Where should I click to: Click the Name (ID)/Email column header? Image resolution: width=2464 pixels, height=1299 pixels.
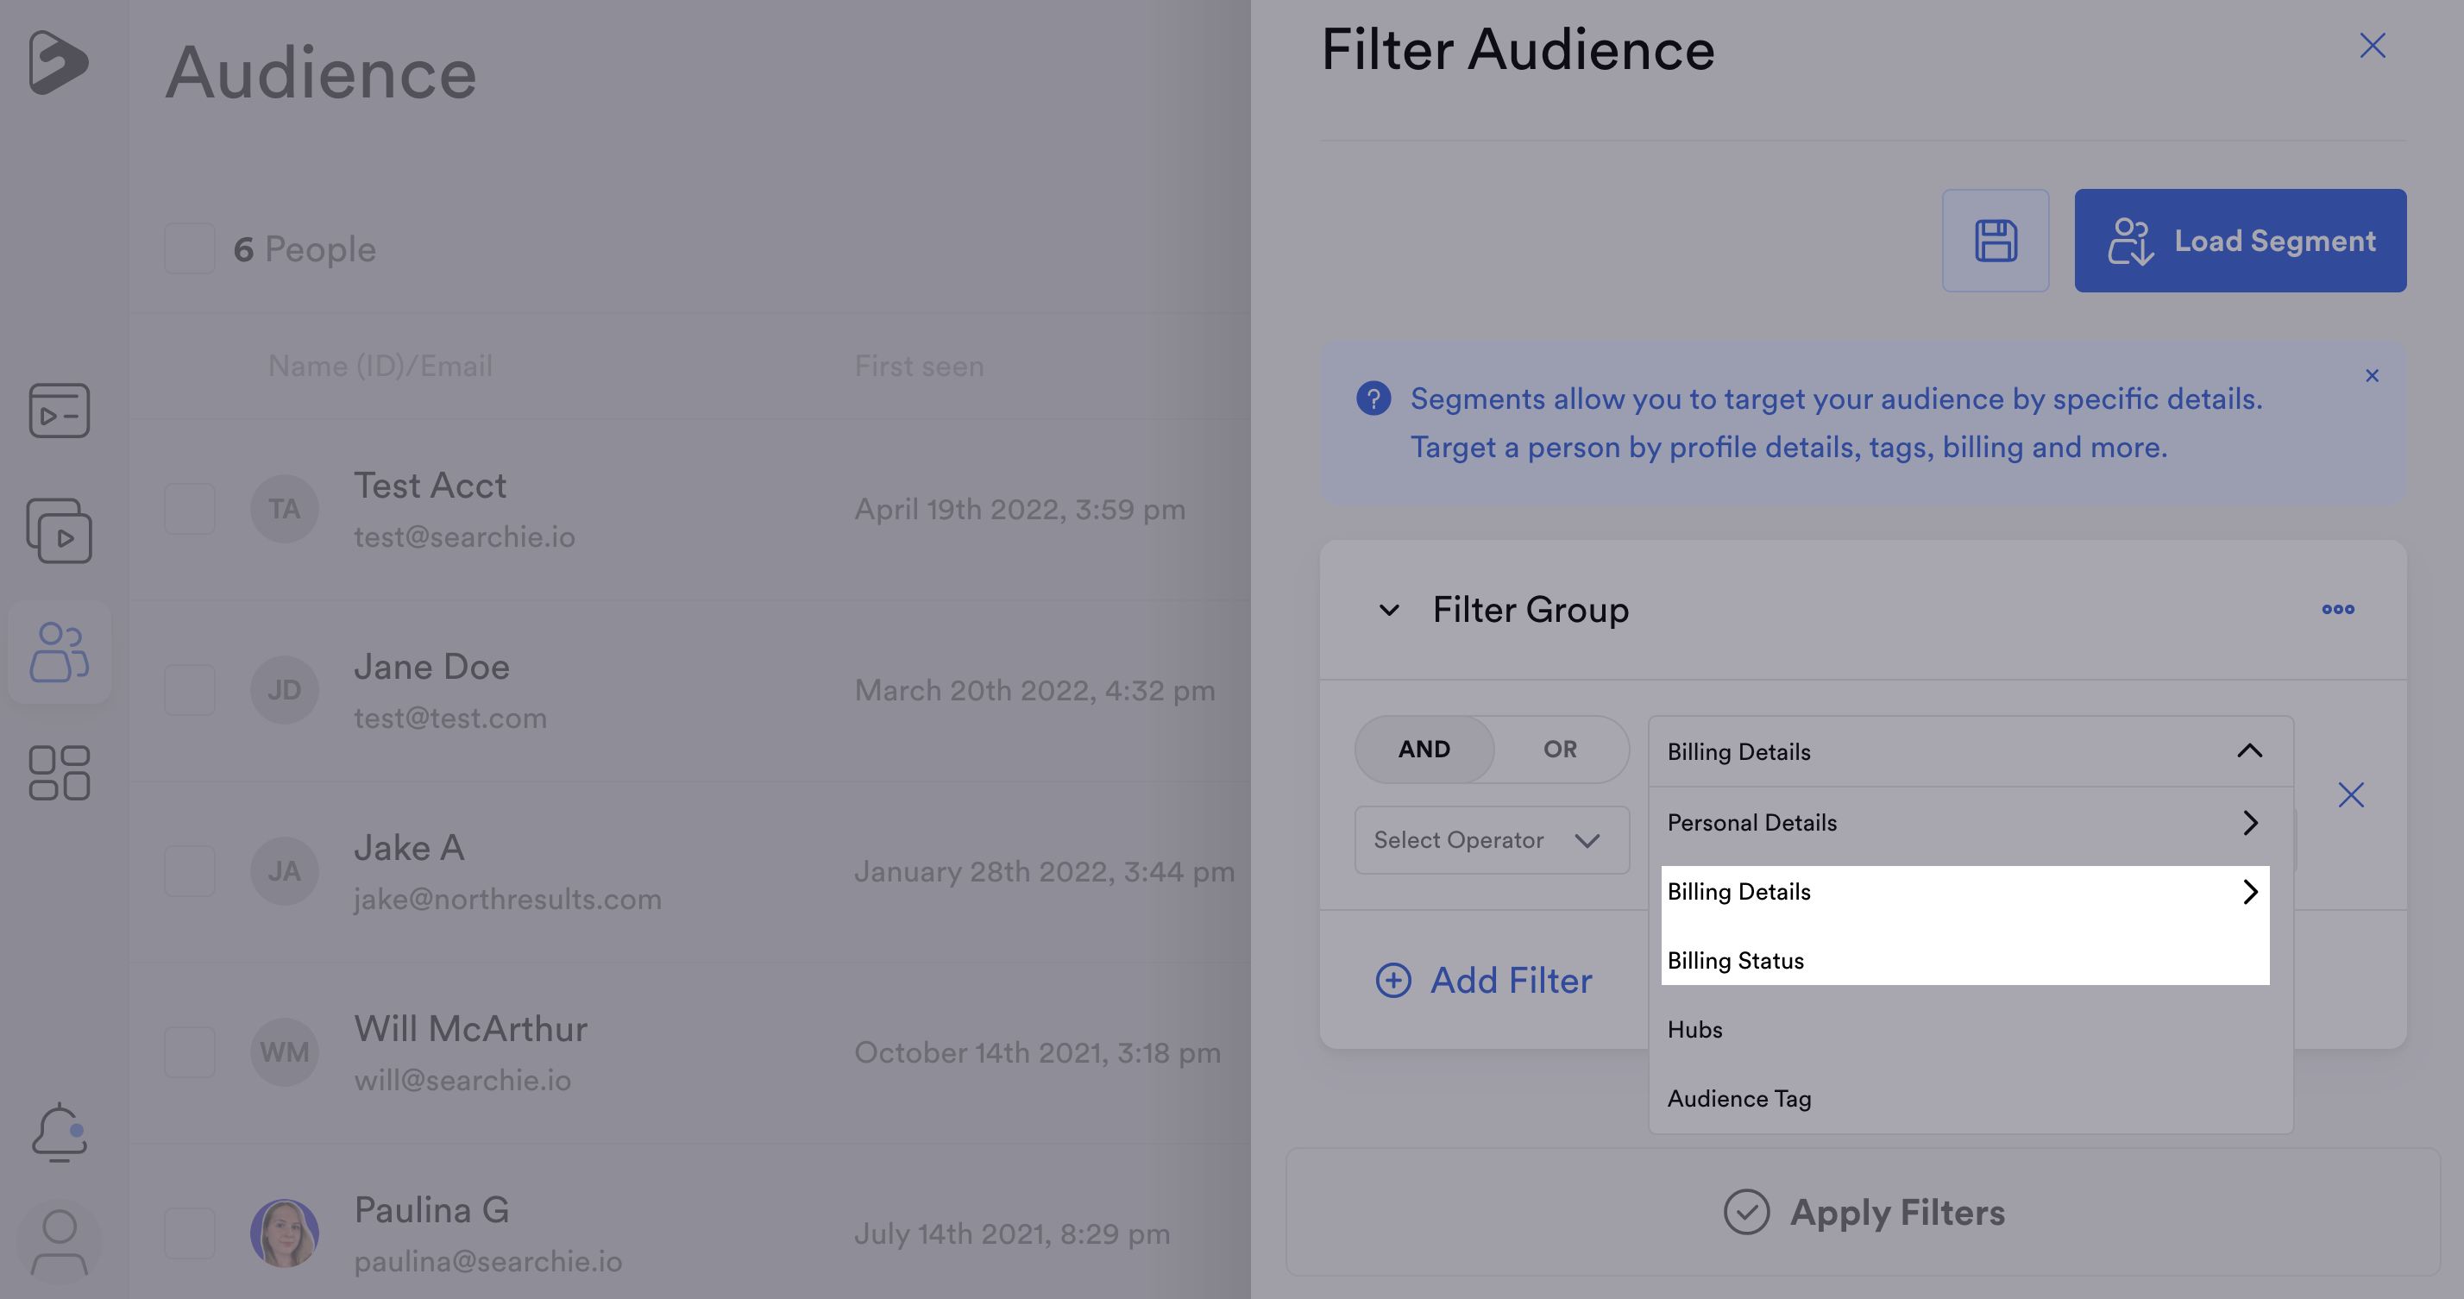click(x=380, y=367)
